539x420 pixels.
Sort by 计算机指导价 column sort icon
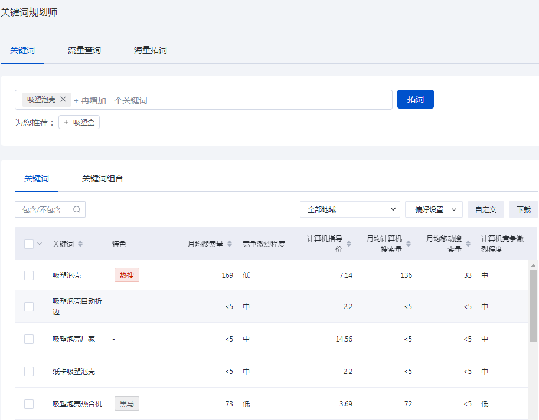click(349, 244)
